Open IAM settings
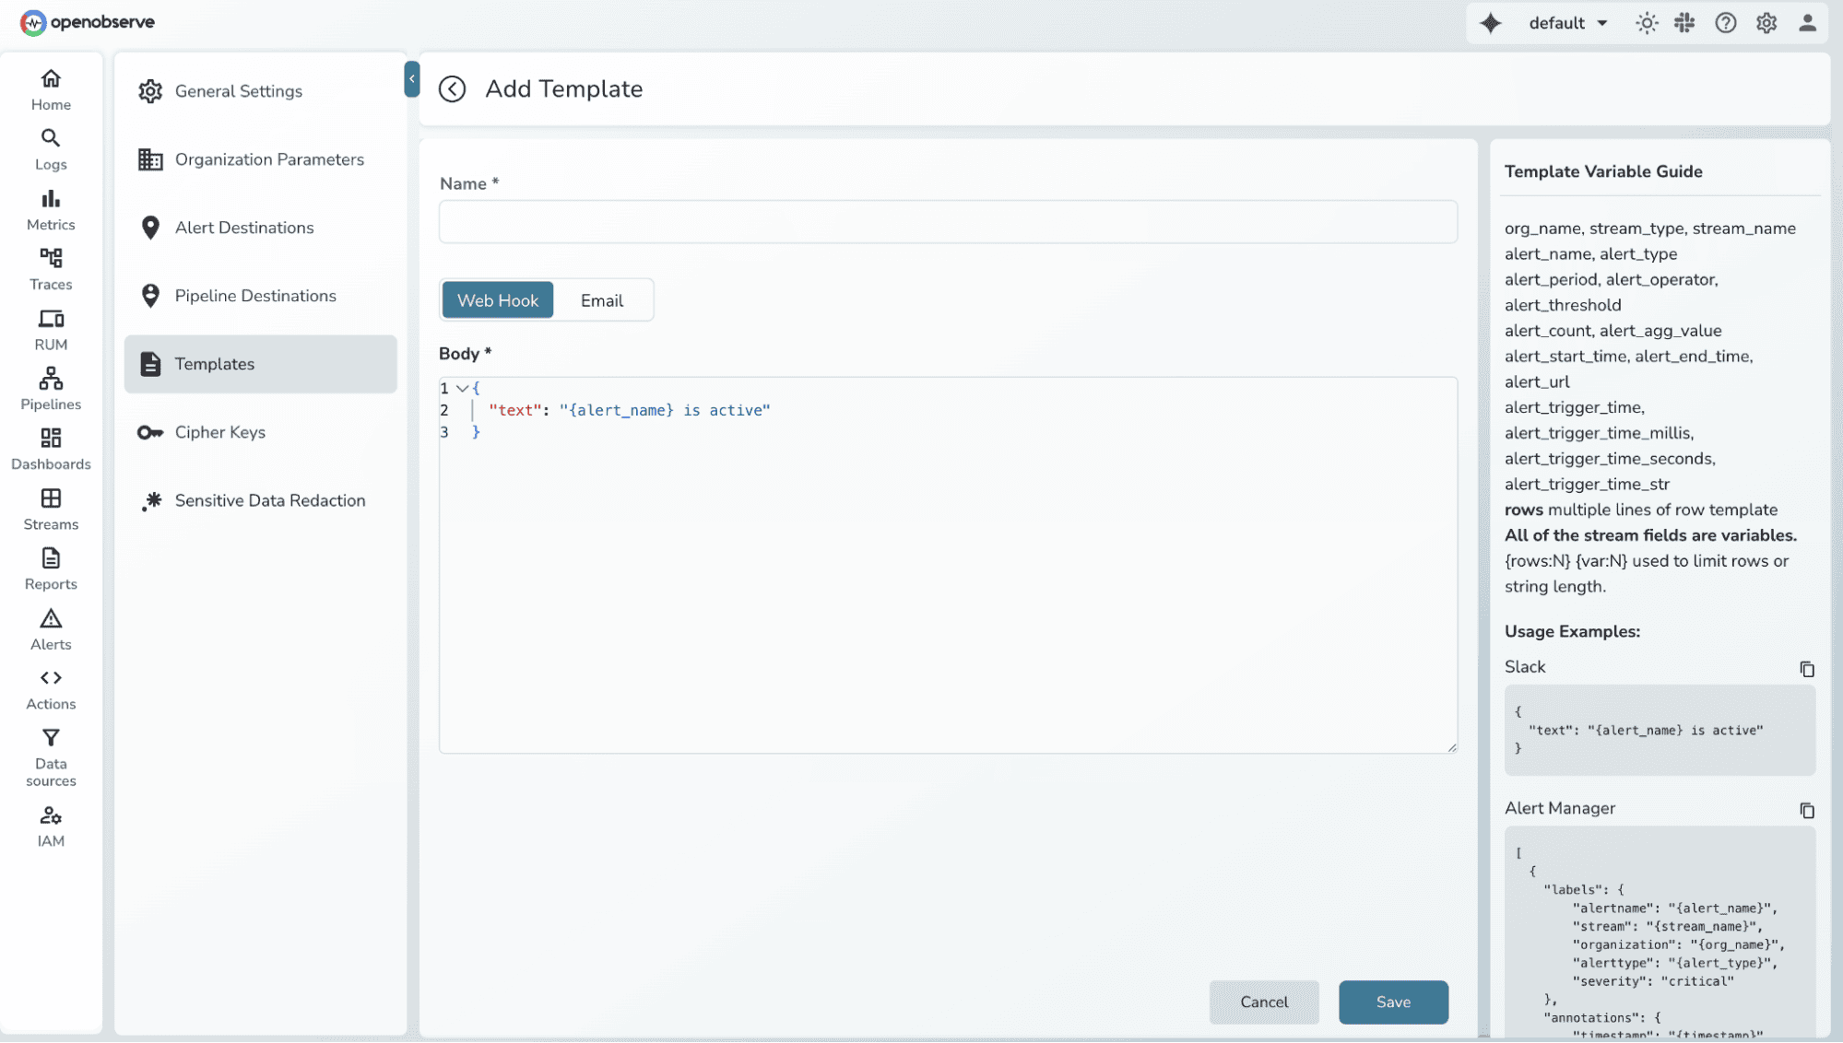1843x1043 pixels. pyautogui.click(x=51, y=825)
